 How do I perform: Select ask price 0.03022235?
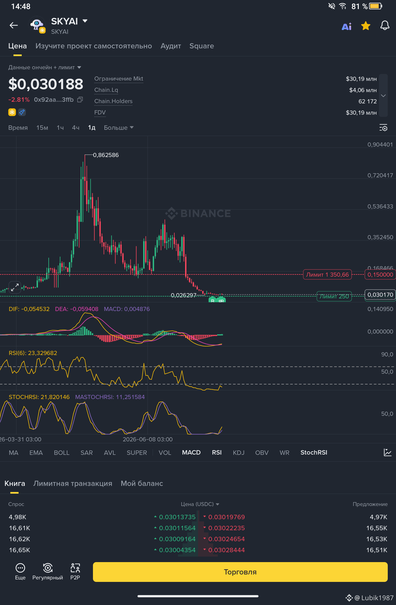coord(227,528)
